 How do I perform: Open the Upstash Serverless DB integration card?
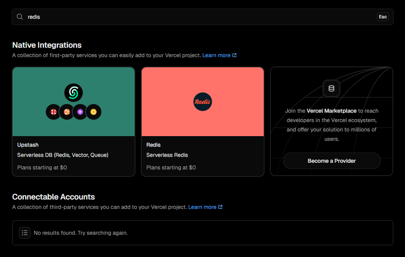tap(73, 121)
